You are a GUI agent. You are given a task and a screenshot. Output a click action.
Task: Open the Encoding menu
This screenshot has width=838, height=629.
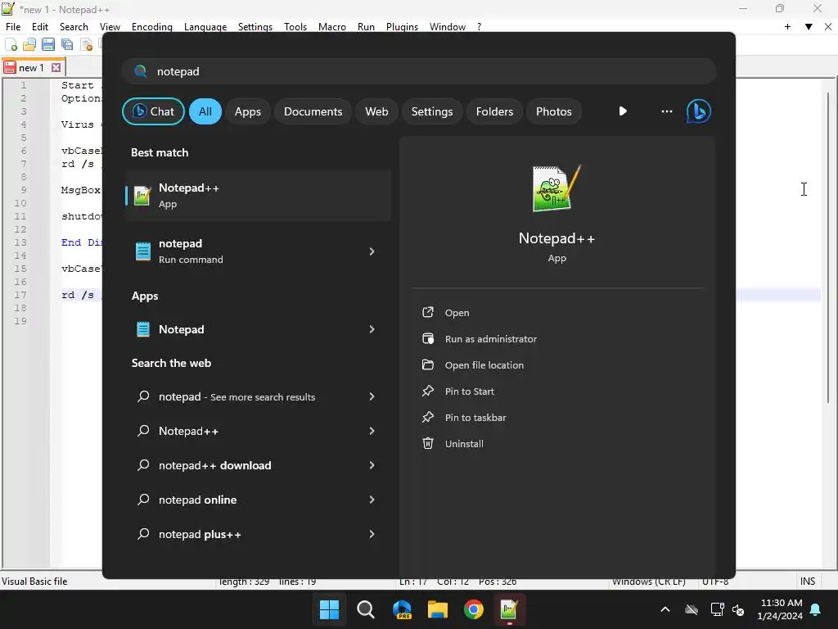point(151,27)
